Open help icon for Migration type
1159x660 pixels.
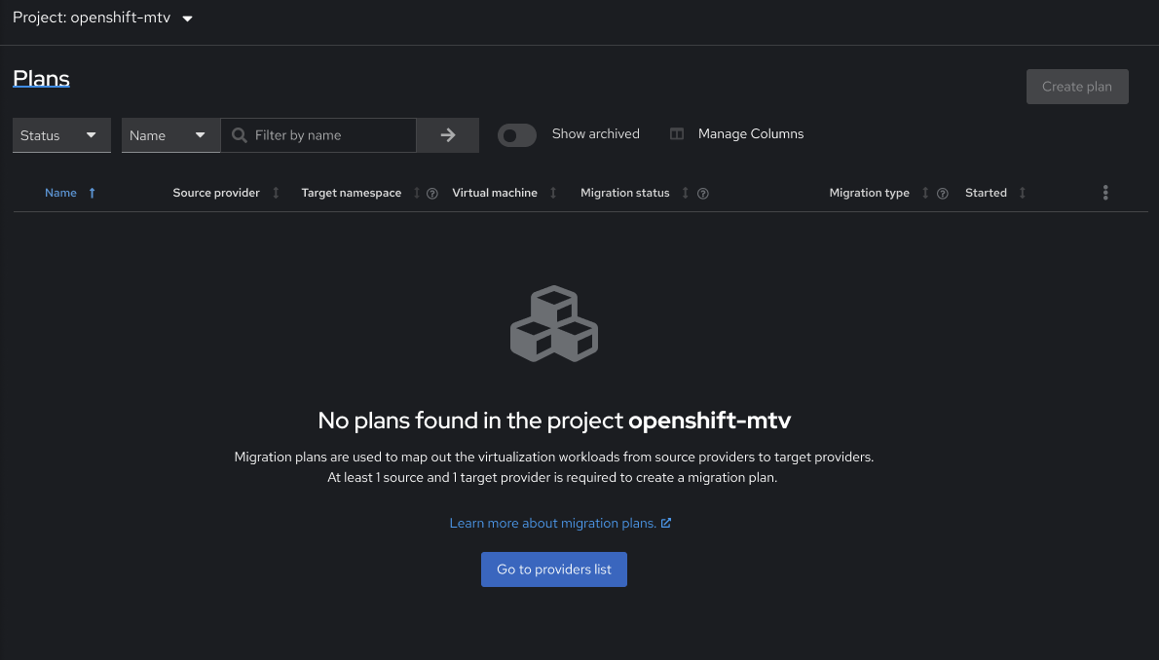pos(943,194)
